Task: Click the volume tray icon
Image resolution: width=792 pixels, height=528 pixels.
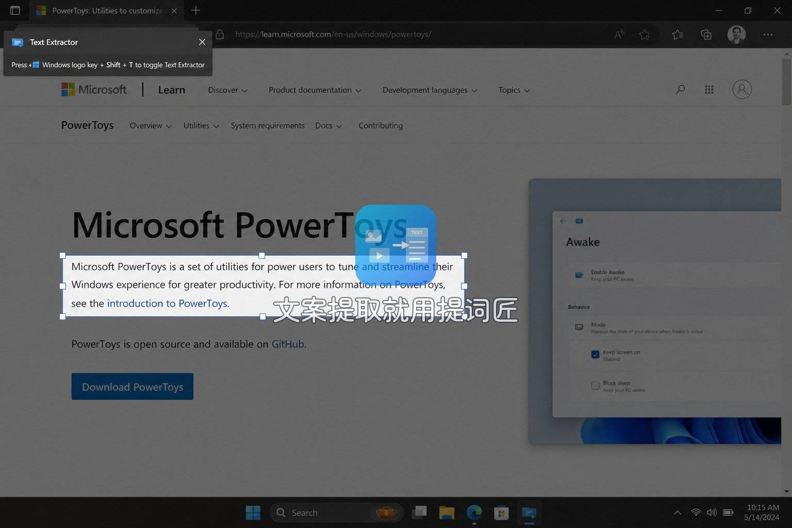Action: pos(712,513)
